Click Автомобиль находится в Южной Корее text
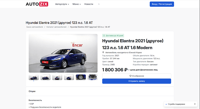Screen dimensions: 200x109 [123, 52]
